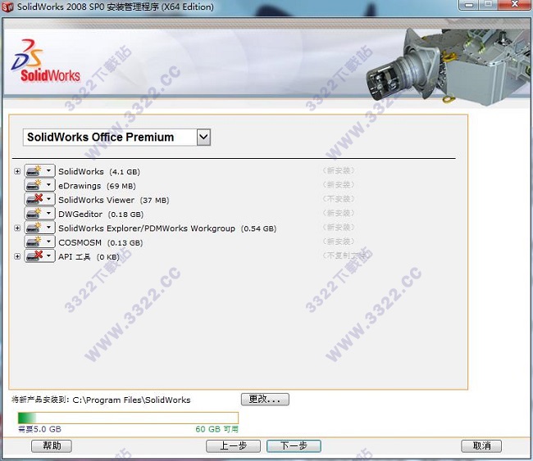Screen dimensions: 533x461
Task: Go back with the 上一步 button
Action: coord(233,446)
